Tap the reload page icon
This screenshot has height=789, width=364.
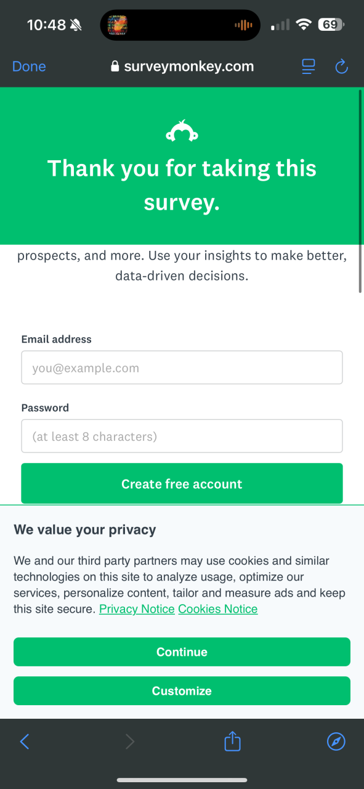341,67
